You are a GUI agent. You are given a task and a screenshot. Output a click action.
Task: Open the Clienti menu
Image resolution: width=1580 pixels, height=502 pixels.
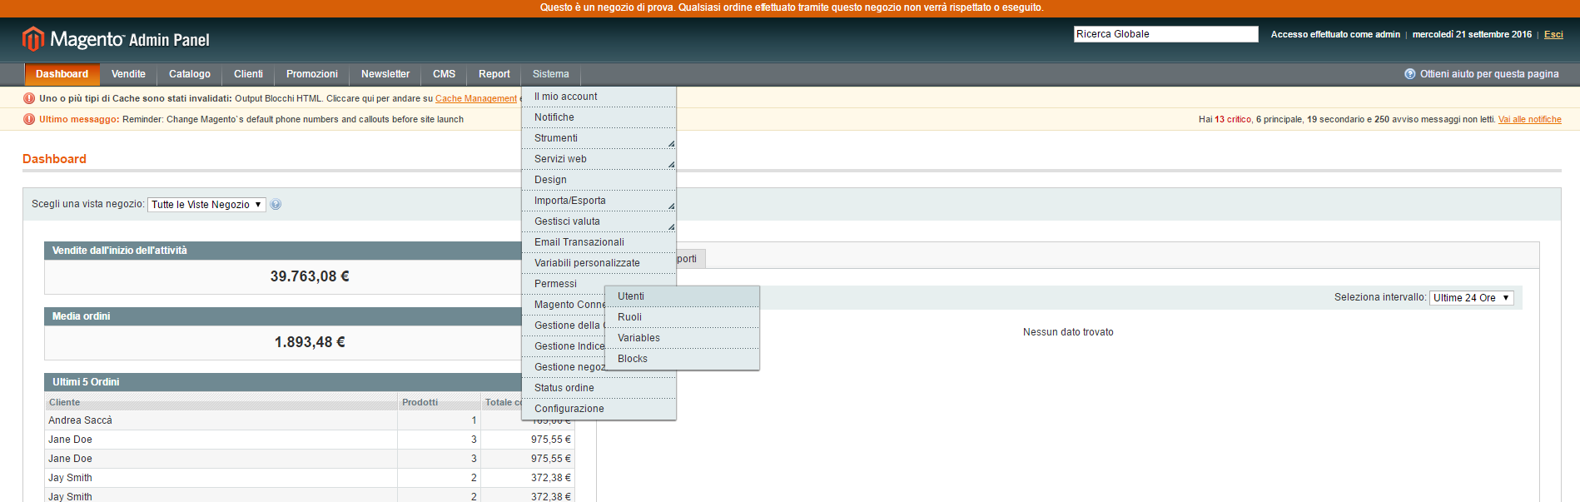point(248,74)
